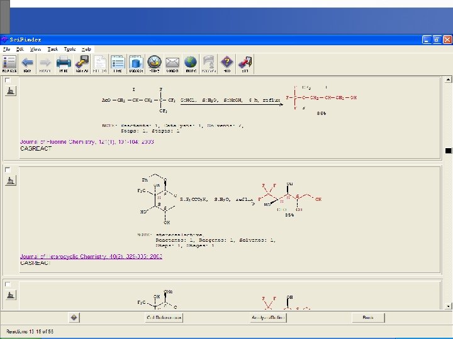Click the diamond icon button at bottom left
The image size is (453, 339).
(74, 318)
